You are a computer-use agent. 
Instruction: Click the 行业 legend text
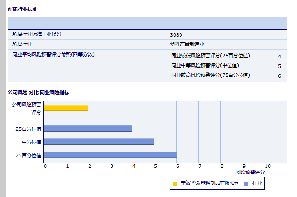pyautogui.click(x=257, y=183)
